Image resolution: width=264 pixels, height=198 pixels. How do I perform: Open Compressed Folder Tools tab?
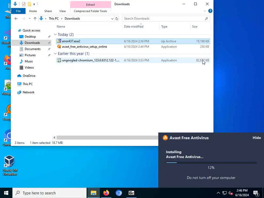tap(90, 11)
